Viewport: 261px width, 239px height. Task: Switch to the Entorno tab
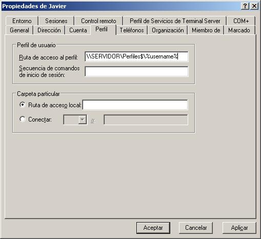point(22,21)
